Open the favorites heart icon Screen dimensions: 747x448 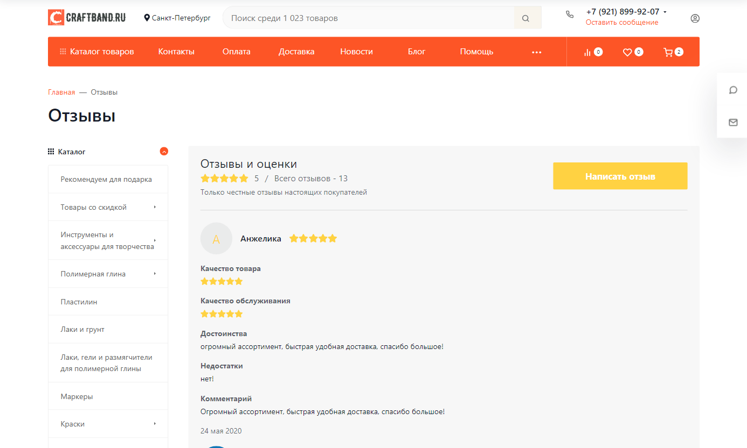pyautogui.click(x=627, y=52)
